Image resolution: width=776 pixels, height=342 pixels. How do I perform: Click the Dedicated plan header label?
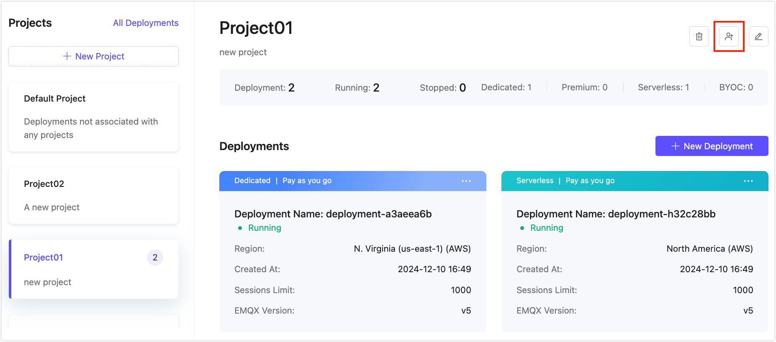pyautogui.click(x=252, y=181)
